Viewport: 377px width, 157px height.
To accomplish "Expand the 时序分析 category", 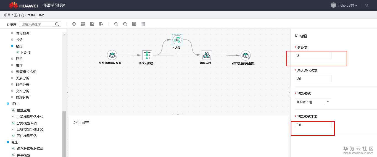I will pyautogui.click(x=12, y=97).
